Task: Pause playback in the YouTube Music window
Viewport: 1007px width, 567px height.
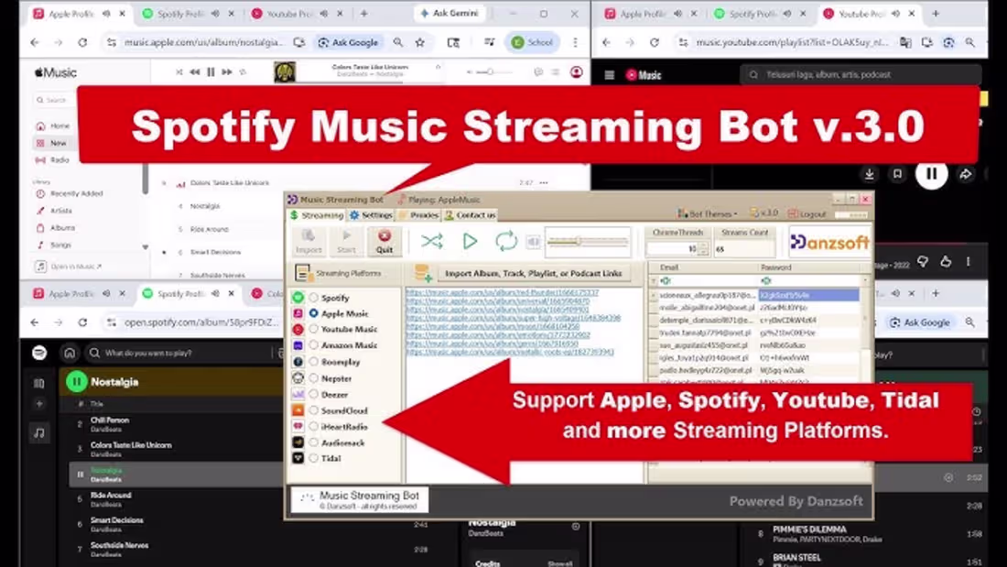Action: (x=931, y=173)
